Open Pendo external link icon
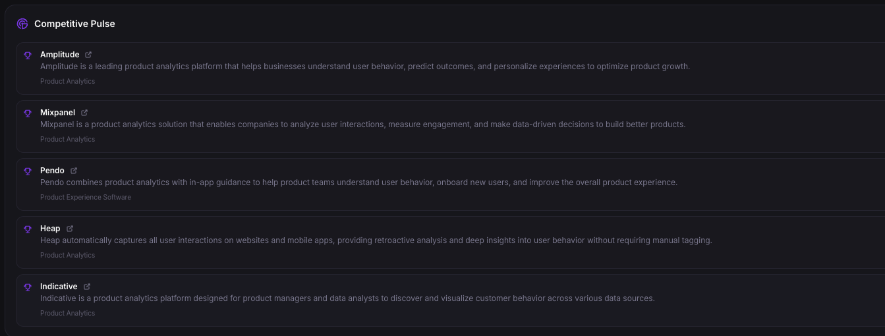This screenshot has width=885, height=336. click(x=74, y=171)
